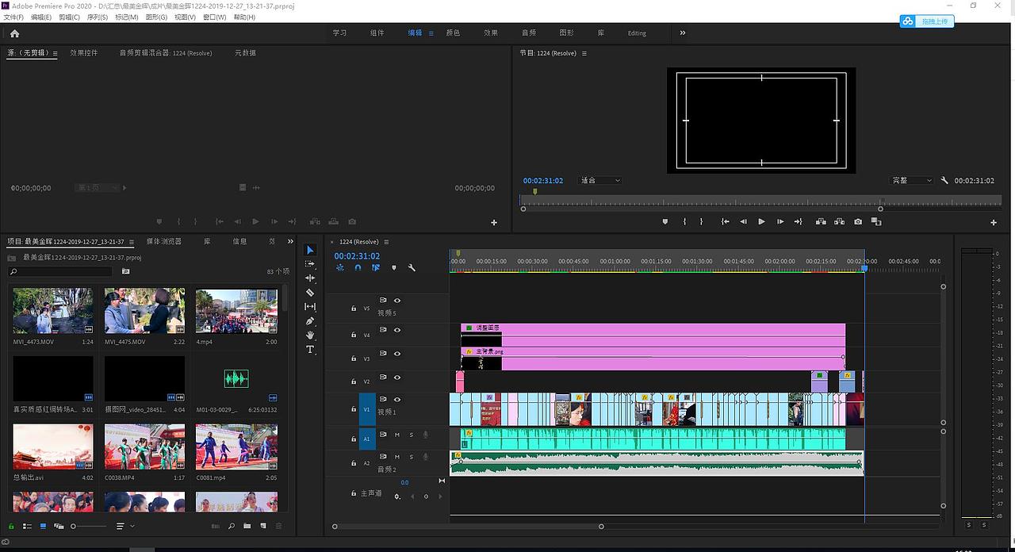Mute audio track A1

[397, 435]
